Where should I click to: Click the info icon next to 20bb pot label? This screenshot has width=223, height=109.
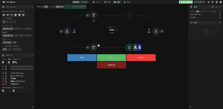pyautogui.click(x=114, y=27)
